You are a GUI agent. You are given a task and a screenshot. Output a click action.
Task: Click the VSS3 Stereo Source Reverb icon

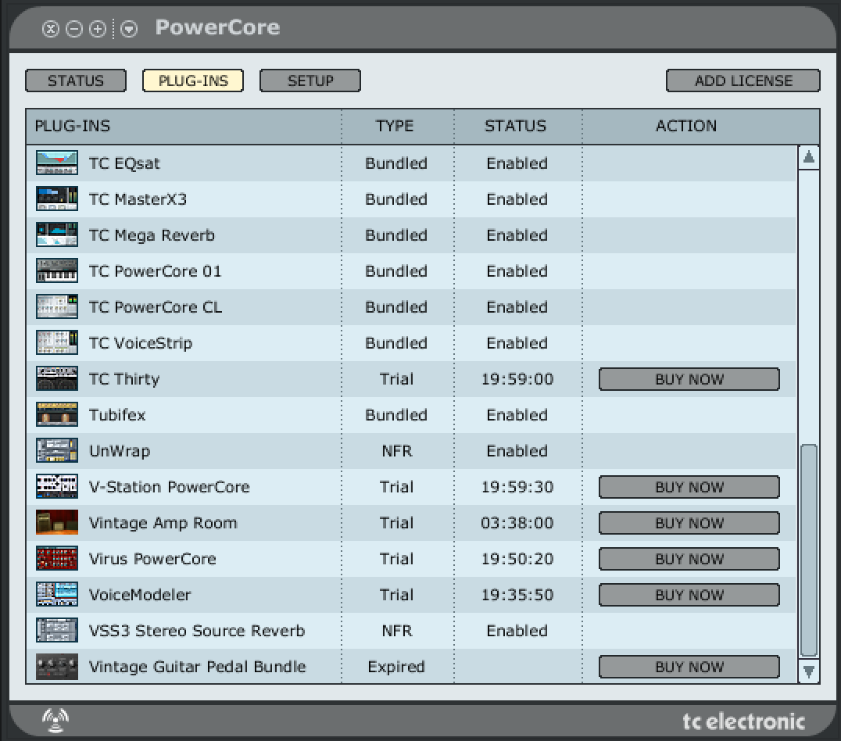(x=57, y=631)
